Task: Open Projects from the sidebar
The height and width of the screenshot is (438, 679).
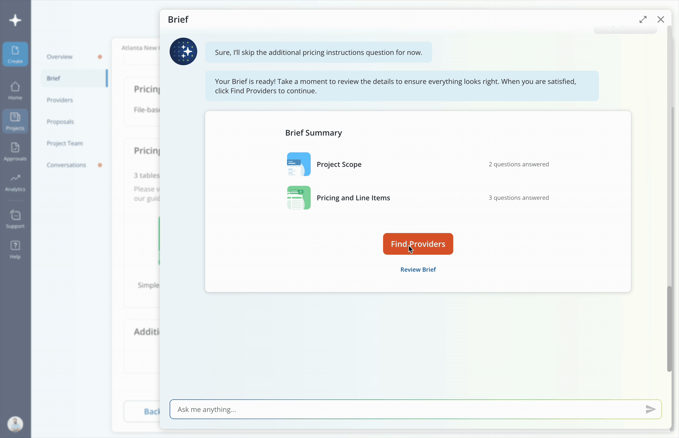Action: coord(15,121)
